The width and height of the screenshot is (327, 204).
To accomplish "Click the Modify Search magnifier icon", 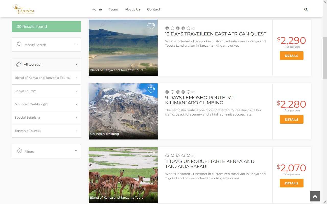I will click(19, 44).
